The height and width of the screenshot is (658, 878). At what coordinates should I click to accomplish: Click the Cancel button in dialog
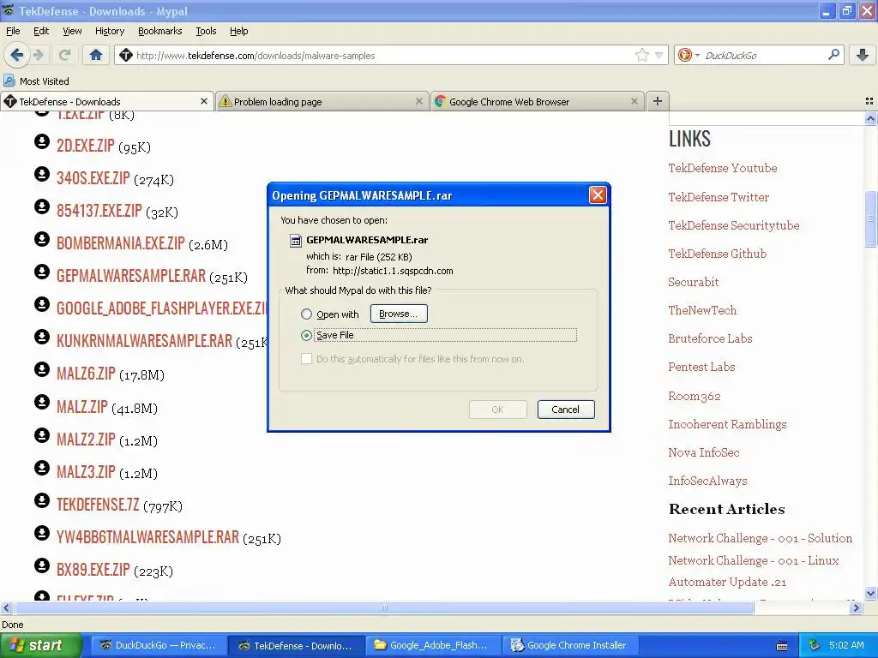pyautogui.click(x=566, y=409)
